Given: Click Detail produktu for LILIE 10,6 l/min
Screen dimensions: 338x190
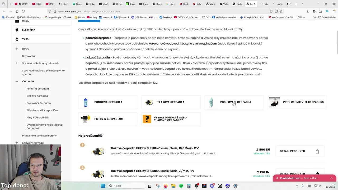Looking at the screenshot, I should tap(300, 151).
